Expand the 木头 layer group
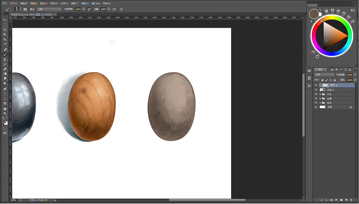 (x=320, y=94)
